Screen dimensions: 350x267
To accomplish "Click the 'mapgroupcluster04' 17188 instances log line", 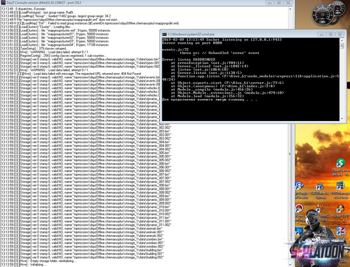I will point(55,45).
